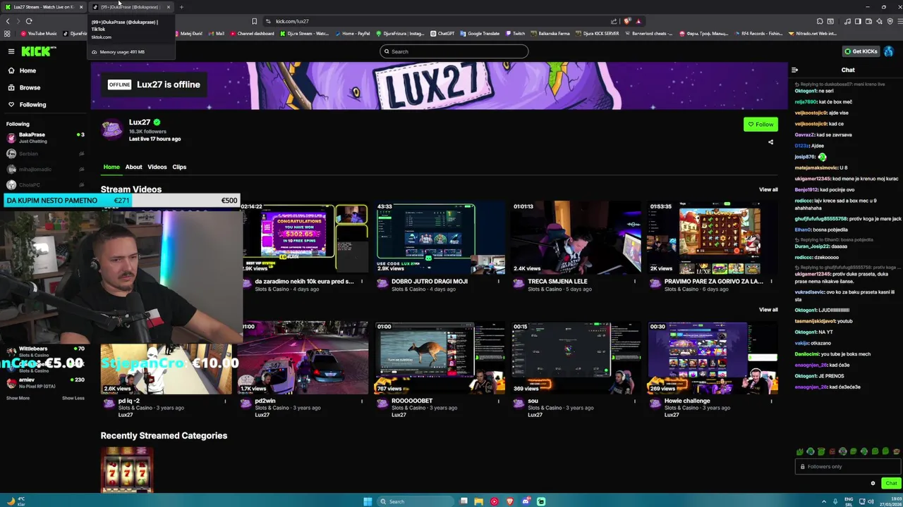Click the Followers only chat input
Image resolution: width=903 pixels, height=507 pixels.
847,466
